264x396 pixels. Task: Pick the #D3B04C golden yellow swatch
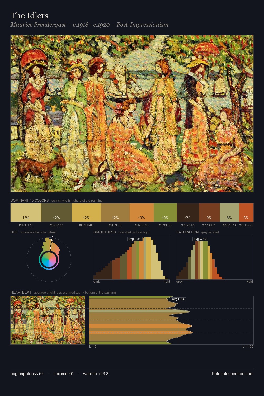pyautogui.click(x=86, y=213)
